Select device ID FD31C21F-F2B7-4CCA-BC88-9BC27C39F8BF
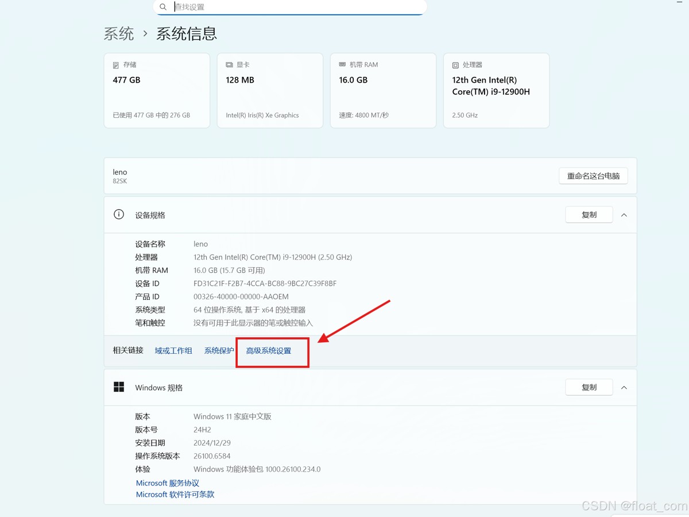The width and height of the screenshot is (689, 517). pyautogui.click(x=265, y=284)
